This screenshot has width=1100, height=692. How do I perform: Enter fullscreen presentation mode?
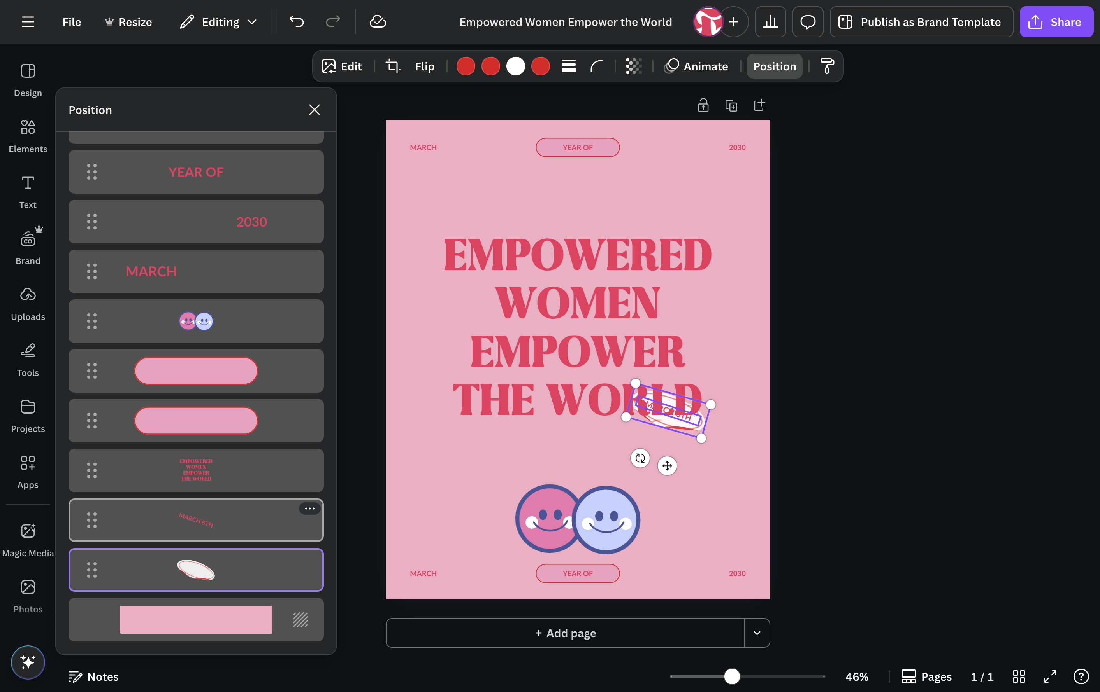tap(1050, 676)
